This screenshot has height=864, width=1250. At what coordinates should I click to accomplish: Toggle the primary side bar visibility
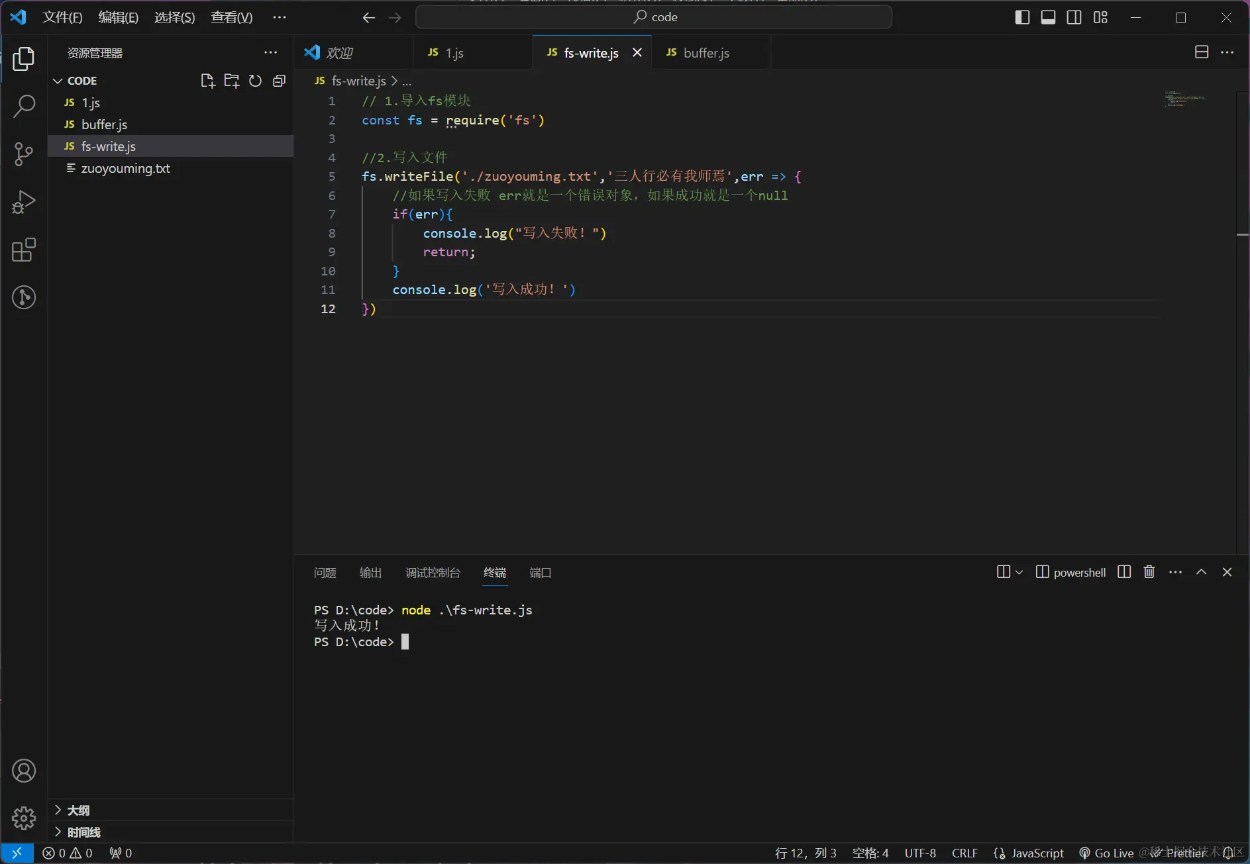point(1022,17)
